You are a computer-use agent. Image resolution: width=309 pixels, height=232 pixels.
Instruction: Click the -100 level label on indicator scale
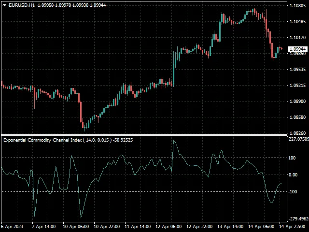[293, 192]
